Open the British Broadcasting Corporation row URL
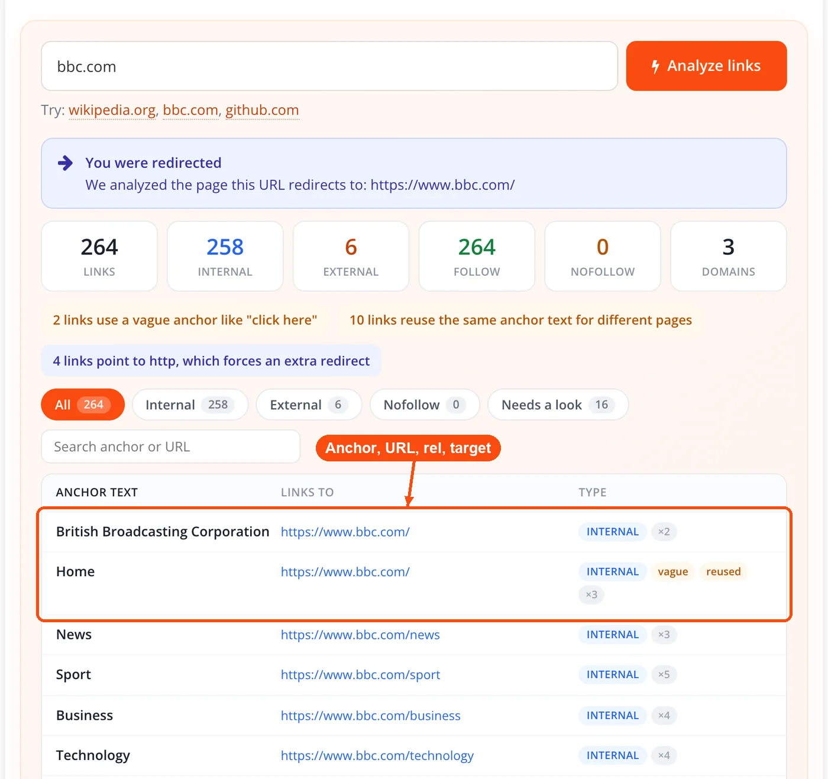 pyautogui.click(x=345, y=532)
